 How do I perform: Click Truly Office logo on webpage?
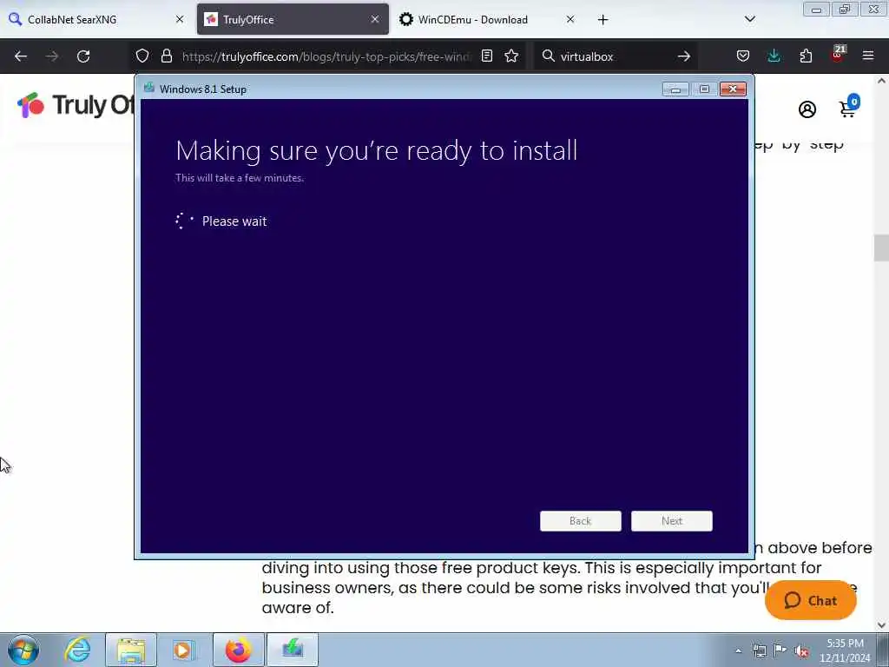pyautogui.click(x=76, y=105)
